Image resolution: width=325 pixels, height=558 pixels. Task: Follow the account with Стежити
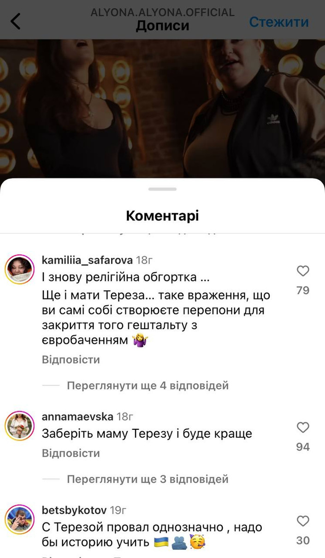[279, 22]
